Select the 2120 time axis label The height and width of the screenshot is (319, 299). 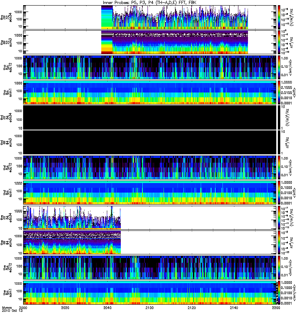(x=192, y=307)
